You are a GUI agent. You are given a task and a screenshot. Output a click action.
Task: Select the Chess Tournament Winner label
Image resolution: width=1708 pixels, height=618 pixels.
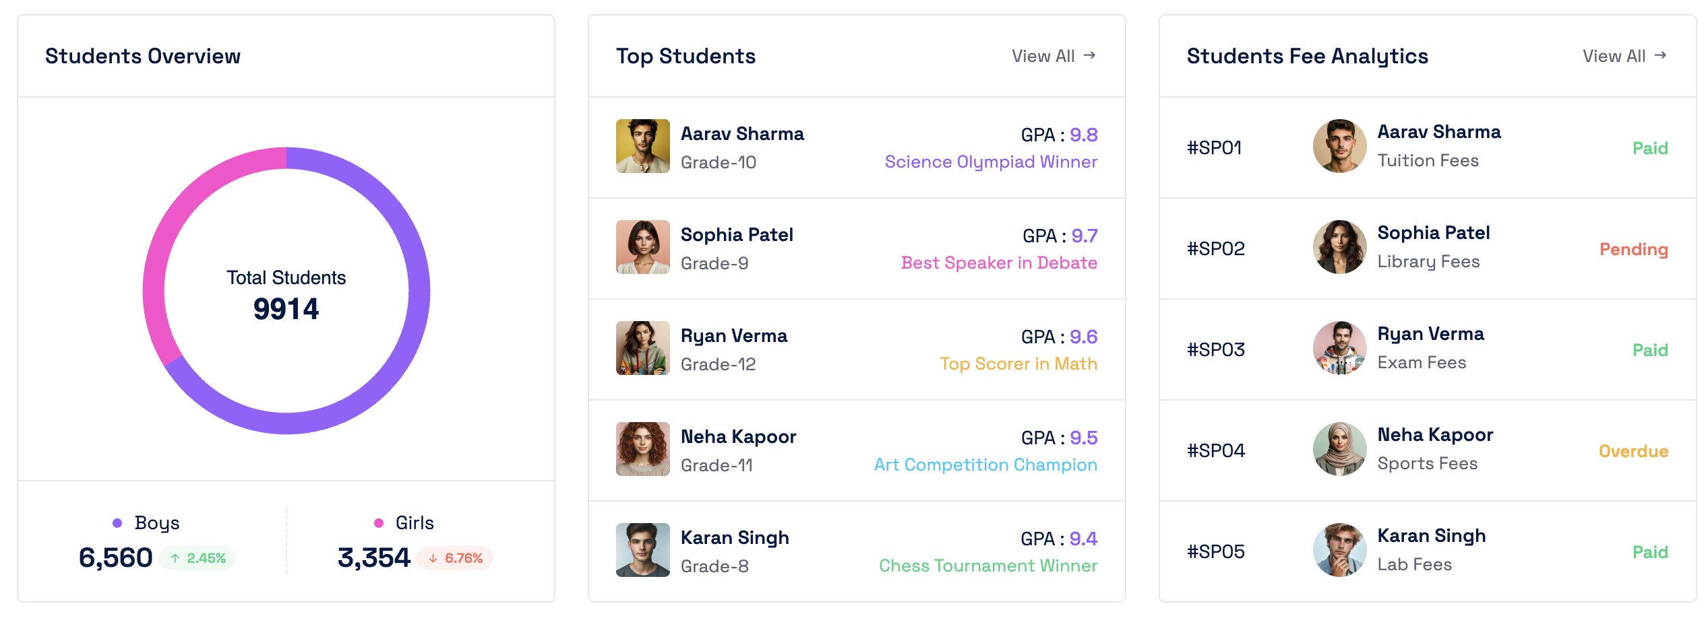point(987,565)
